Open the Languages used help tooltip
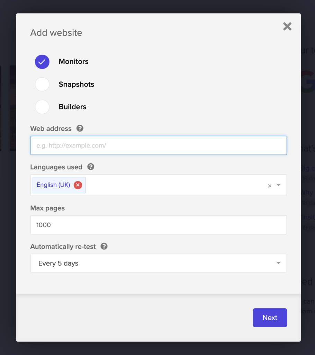The width and height of the screenshot is (315, 355). 91,167
